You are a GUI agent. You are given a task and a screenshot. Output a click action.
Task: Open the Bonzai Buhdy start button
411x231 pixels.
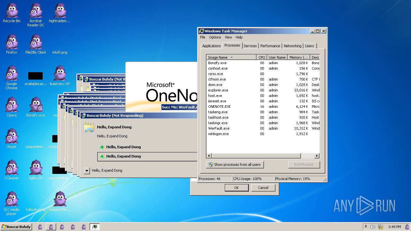(x=16, y=227)
